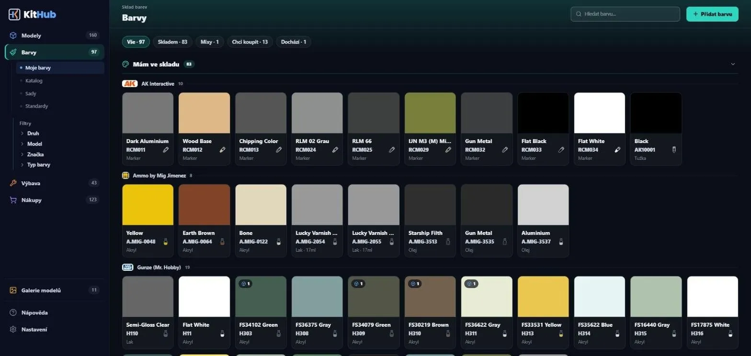751x356 pixels.
Task: Select the Chci koupit · 13 tab
Action: [250, 42]
